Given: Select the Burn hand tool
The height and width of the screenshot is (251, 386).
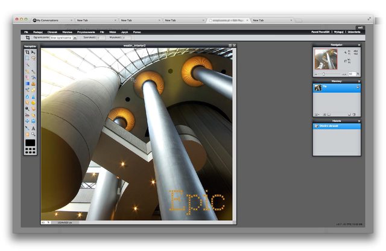Looking at the screenshot, I should (33, 109).
